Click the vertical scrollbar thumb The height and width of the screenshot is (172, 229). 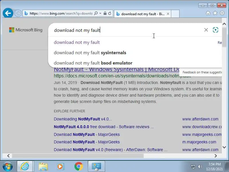tap(224, 37)
